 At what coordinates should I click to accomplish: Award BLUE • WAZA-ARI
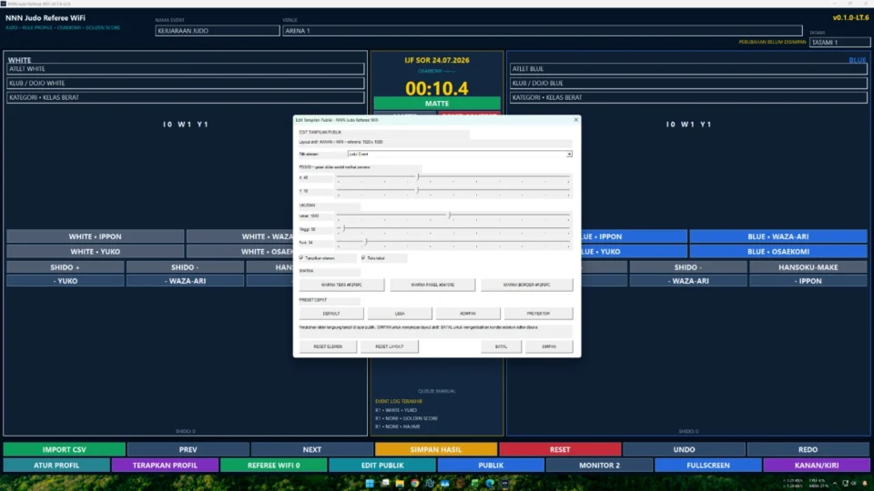point(778,236)
